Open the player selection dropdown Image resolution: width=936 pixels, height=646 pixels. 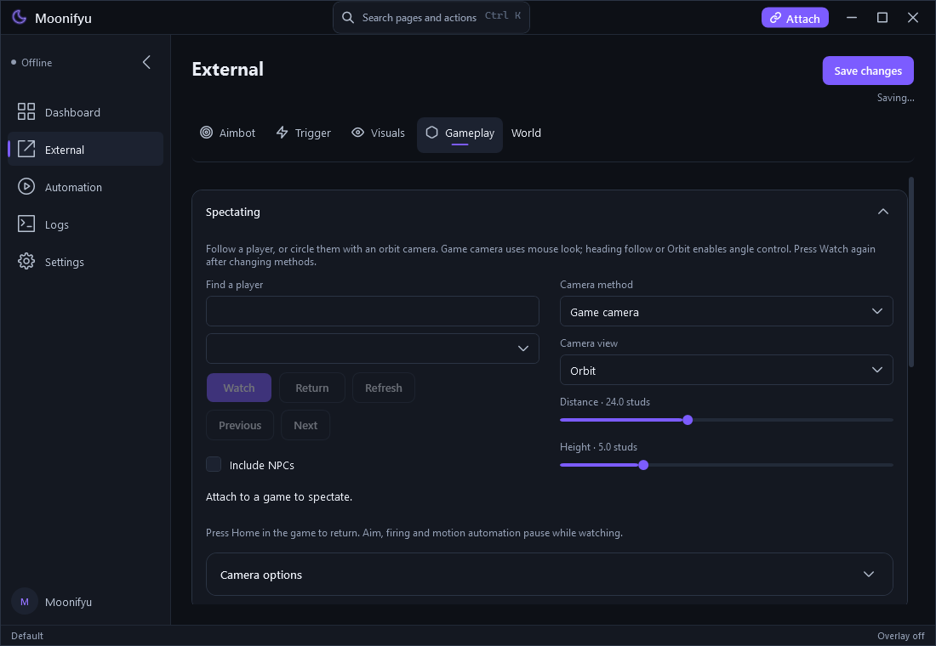click(x=373, y=348)
